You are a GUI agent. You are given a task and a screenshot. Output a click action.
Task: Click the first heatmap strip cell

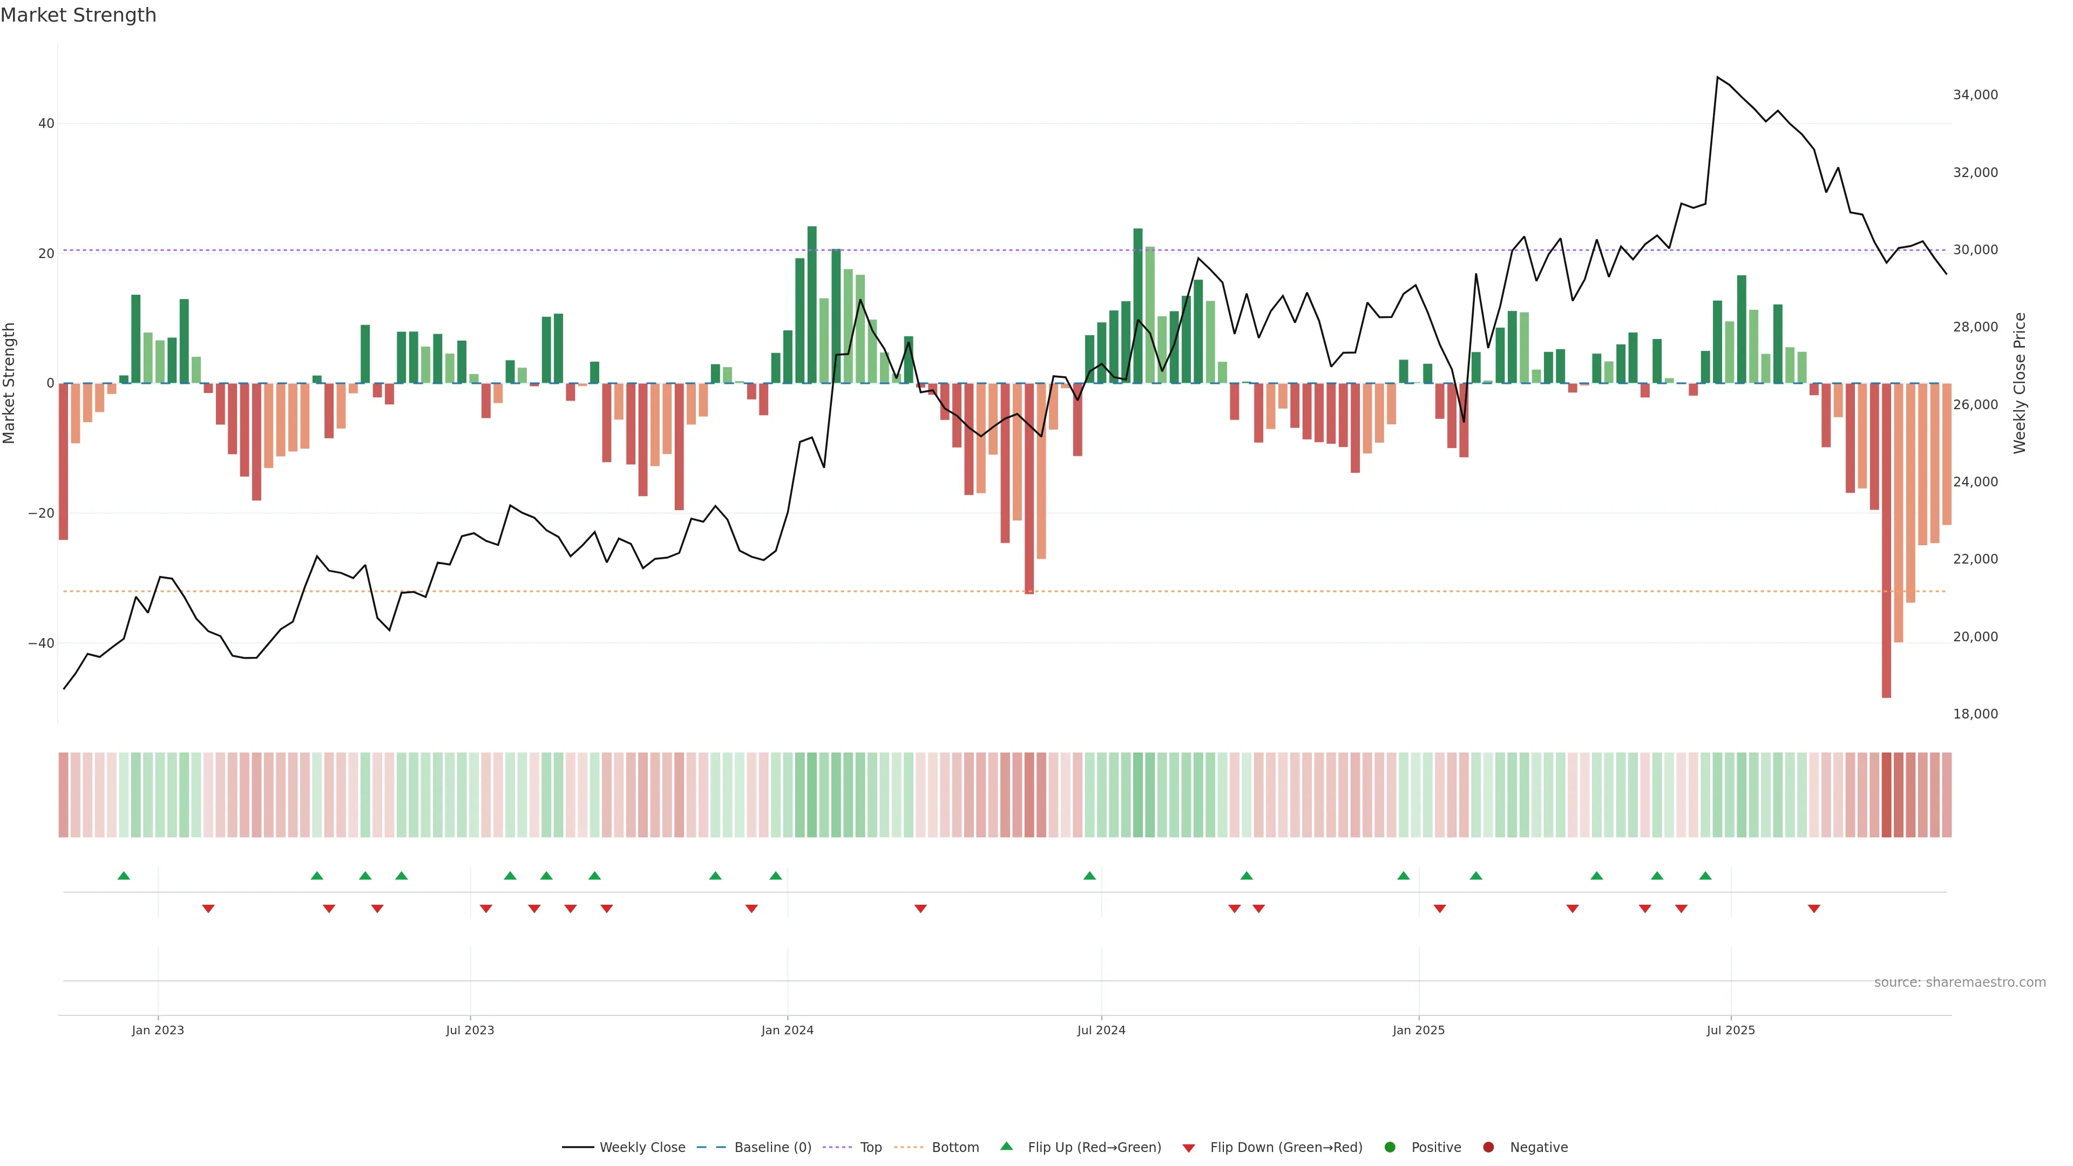(x=63, y=794)
